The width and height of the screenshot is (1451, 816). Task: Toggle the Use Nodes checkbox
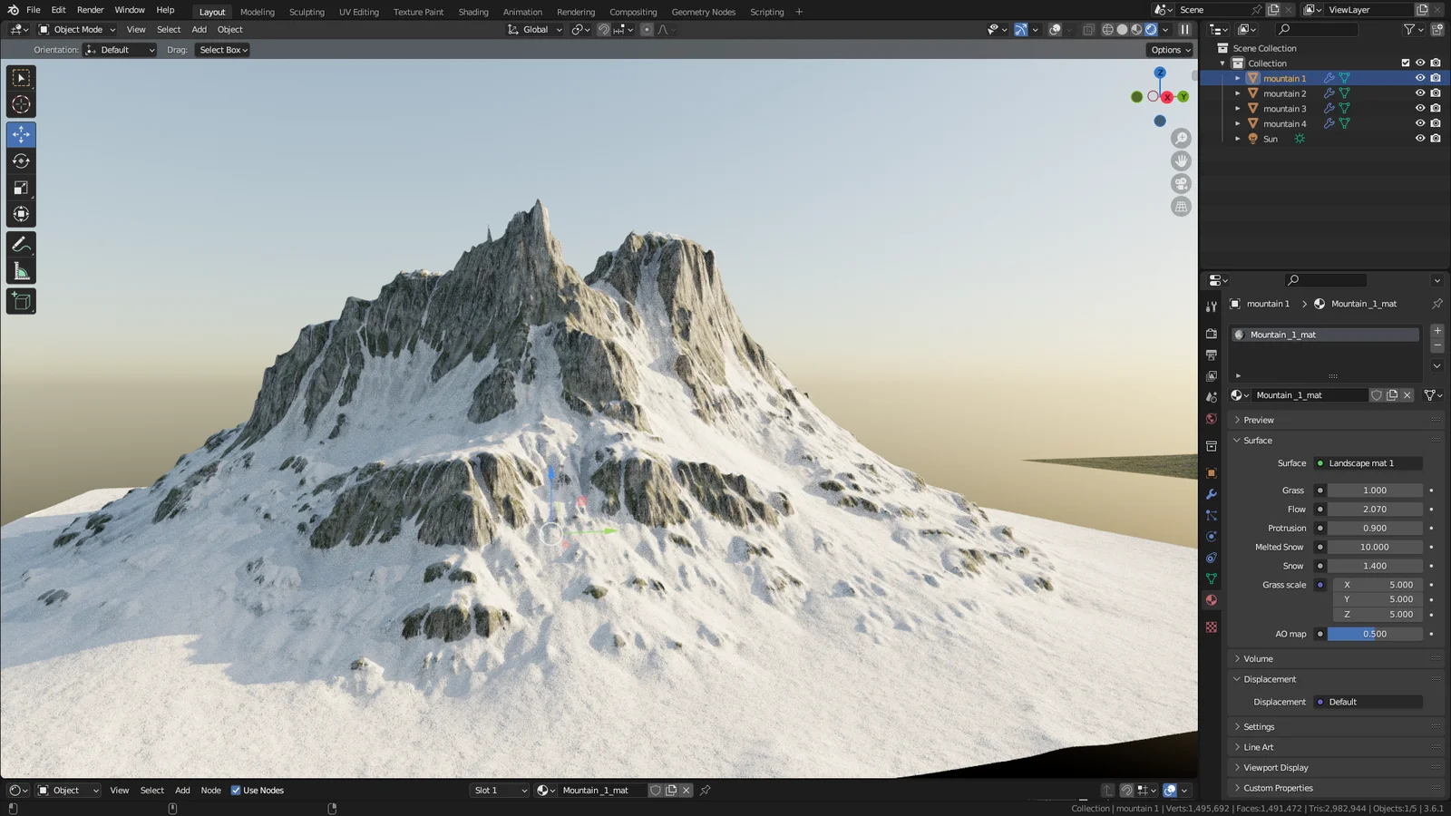point(236,790)
